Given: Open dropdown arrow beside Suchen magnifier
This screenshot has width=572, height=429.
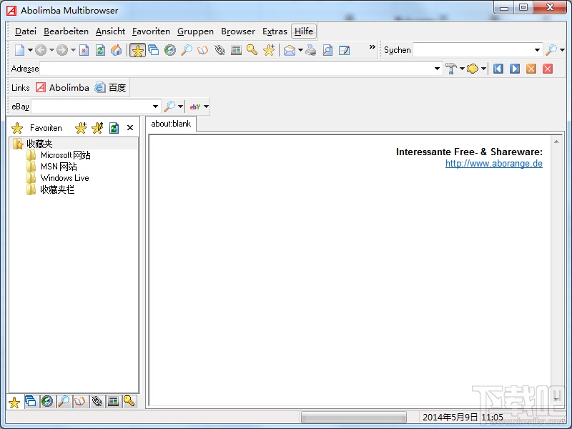Looking at the screenshot, I should click(562, 50).
